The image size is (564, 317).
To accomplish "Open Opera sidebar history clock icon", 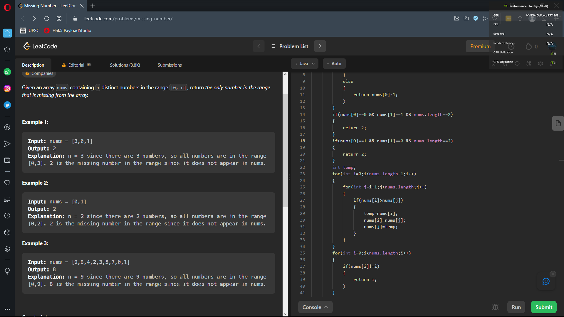I will click(x=7, y=216).
